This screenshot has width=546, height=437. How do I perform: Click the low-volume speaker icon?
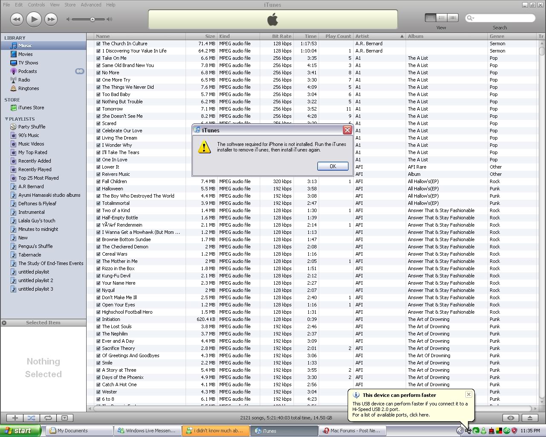[68, 19]
